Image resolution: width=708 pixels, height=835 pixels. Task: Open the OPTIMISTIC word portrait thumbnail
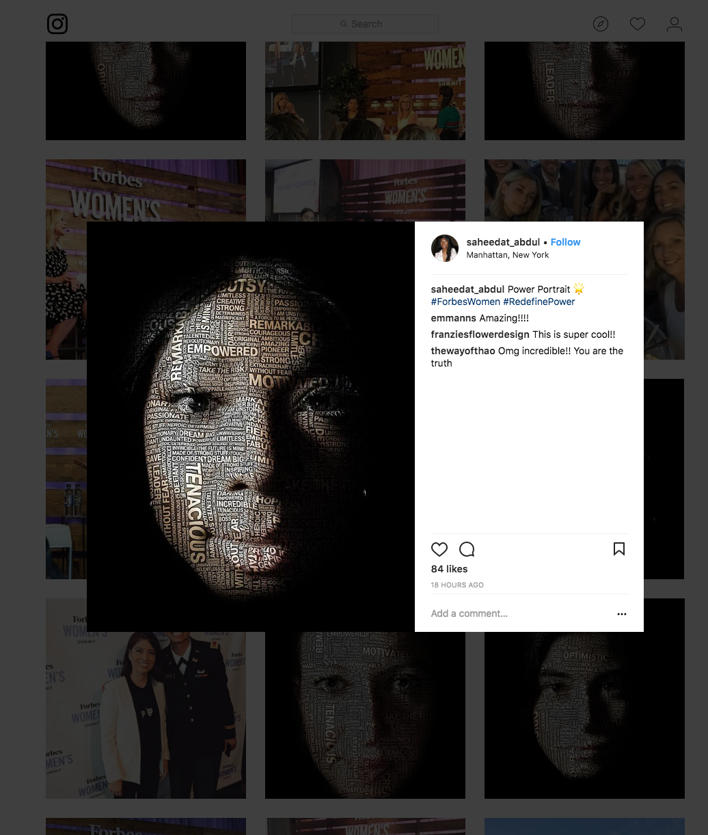(x=584, y=698)
